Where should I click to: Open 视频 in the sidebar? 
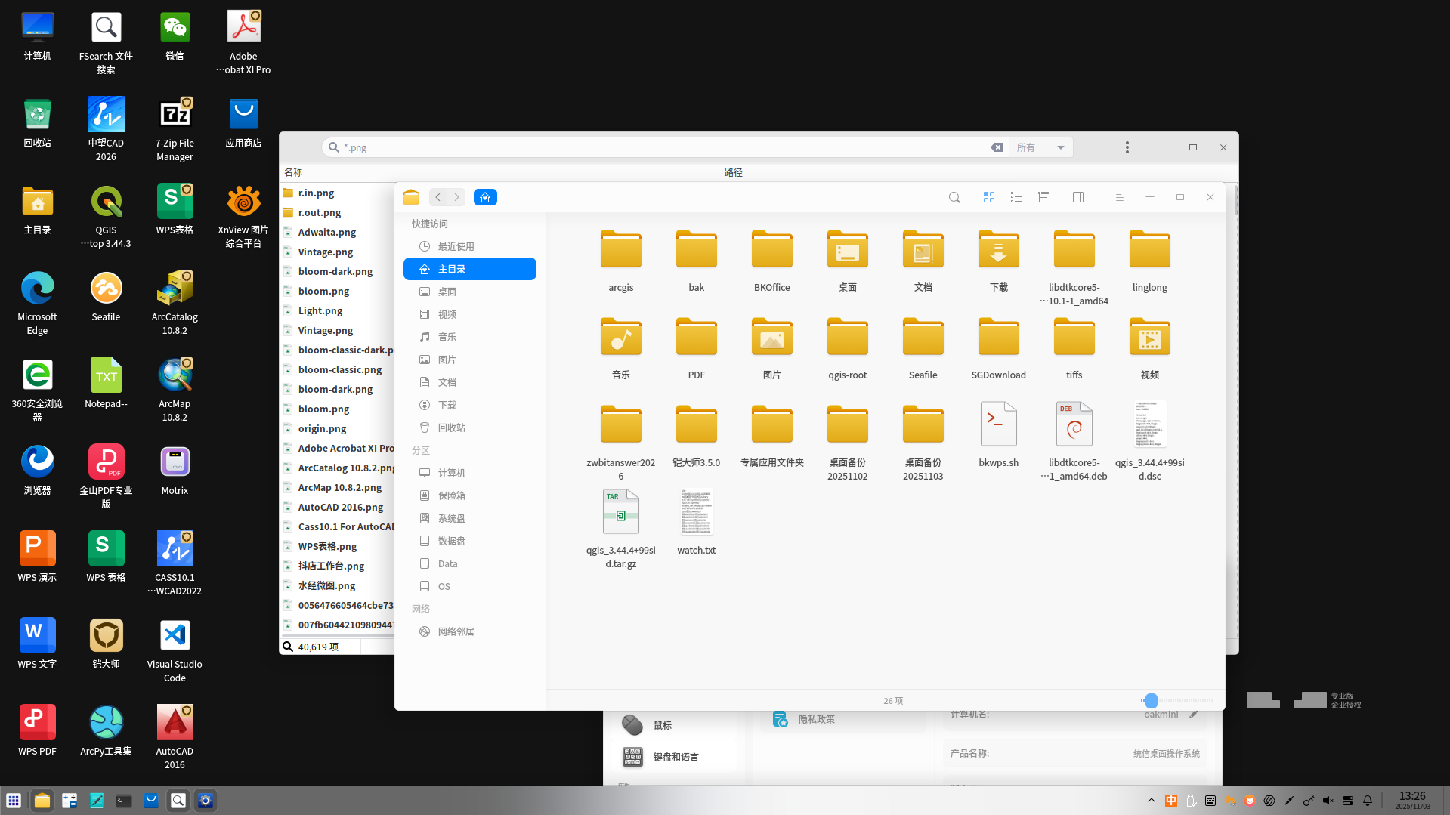tap(470, 314)
